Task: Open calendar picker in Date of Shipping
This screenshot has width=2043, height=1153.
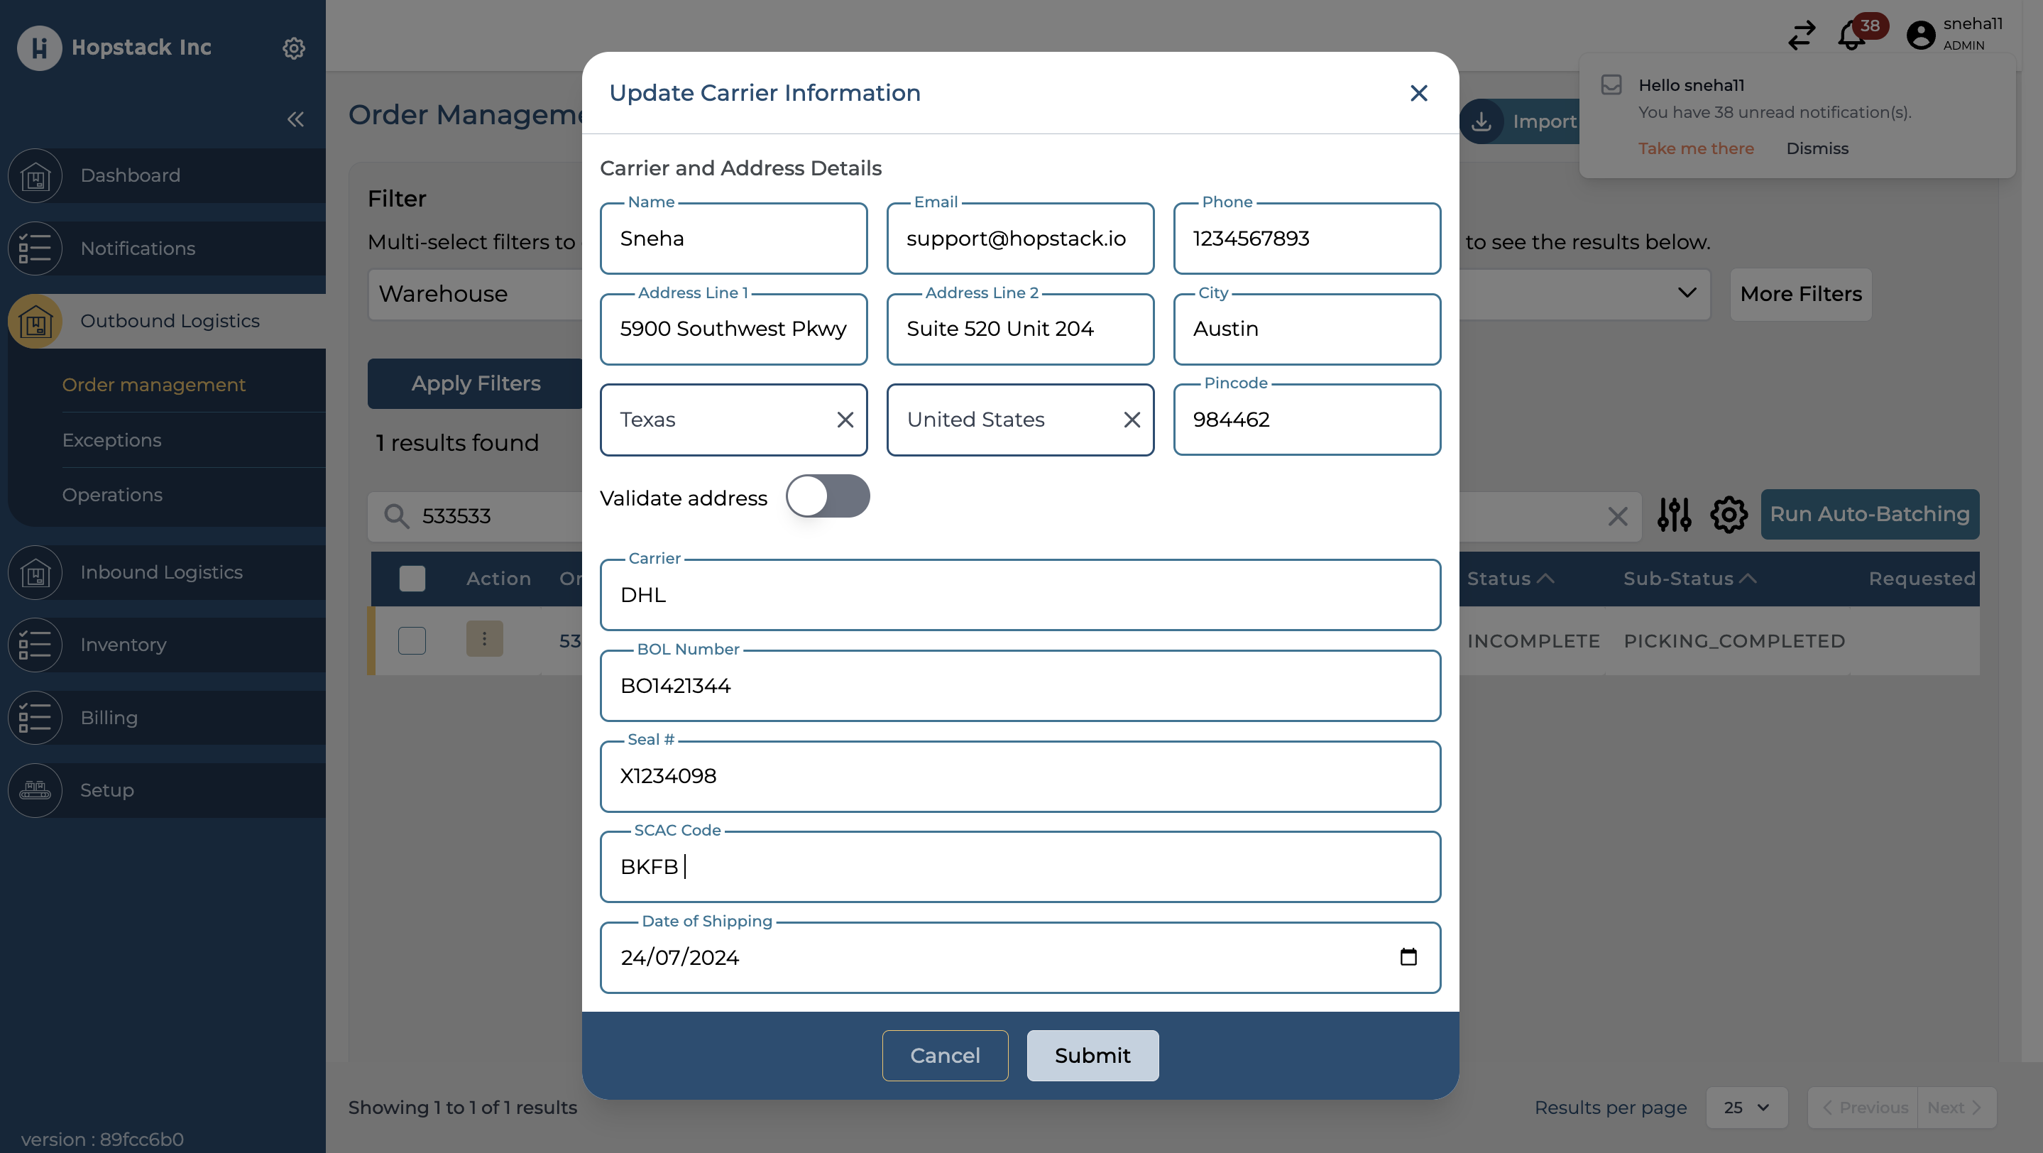Action: pos(1408,957)
